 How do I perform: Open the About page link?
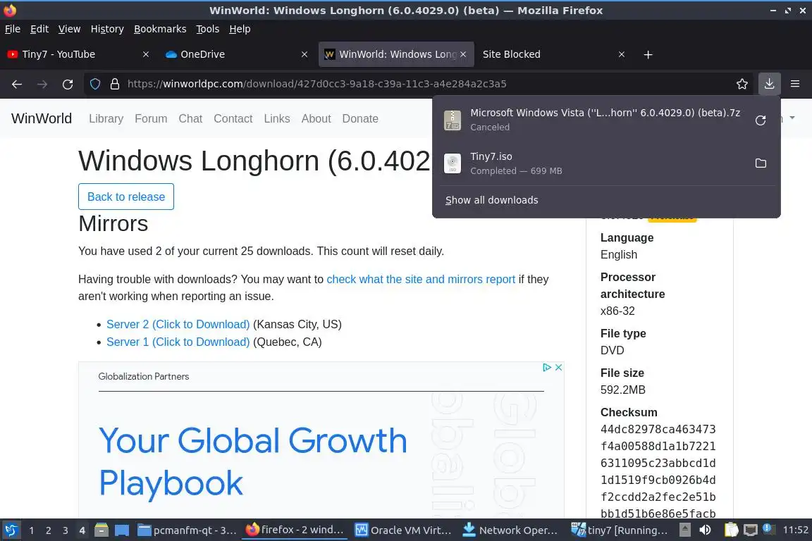[x=316, y=118]
